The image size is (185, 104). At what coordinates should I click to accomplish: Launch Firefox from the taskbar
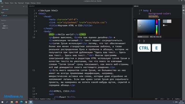pyautogui.click(x=16, y=102)
